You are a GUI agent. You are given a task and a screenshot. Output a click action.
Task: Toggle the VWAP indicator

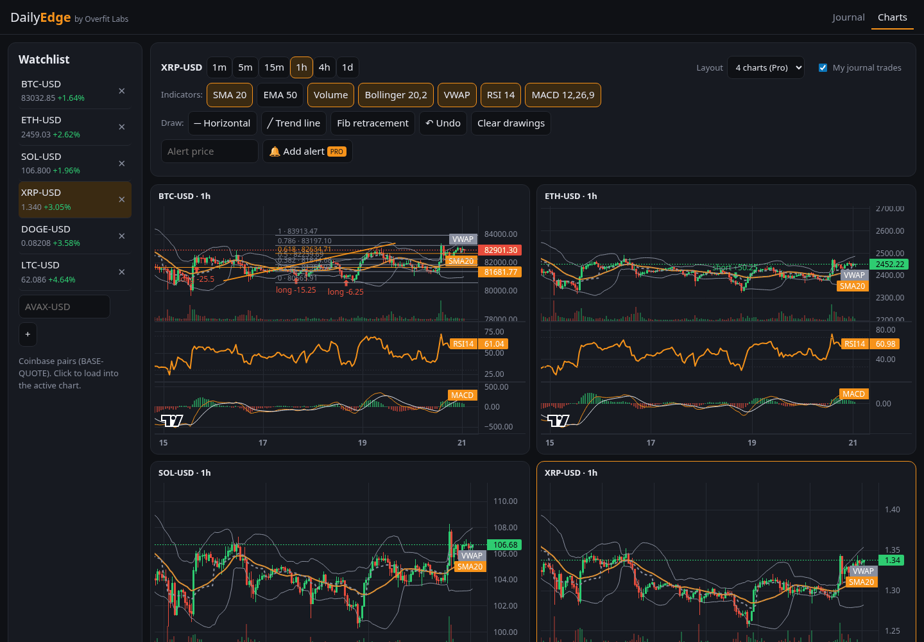tap(457, 95)
